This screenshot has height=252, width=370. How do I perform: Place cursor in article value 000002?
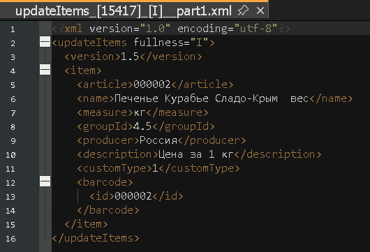click(152, 84)
